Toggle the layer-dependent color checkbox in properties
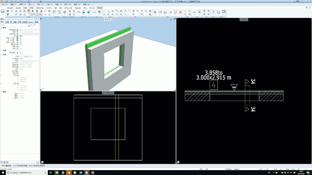This screenshot has width=312, height=175. click(x=20, y=42)
